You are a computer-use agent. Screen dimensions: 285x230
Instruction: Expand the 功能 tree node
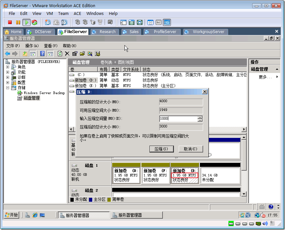(7, 72)
